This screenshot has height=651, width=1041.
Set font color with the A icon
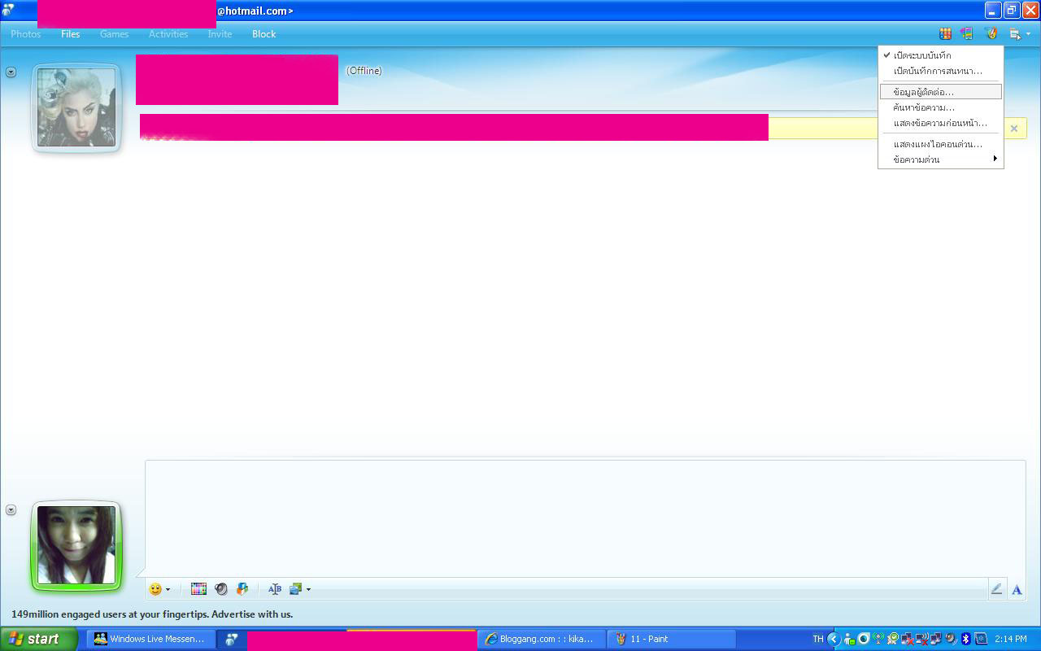click(x=1017, y=588)
